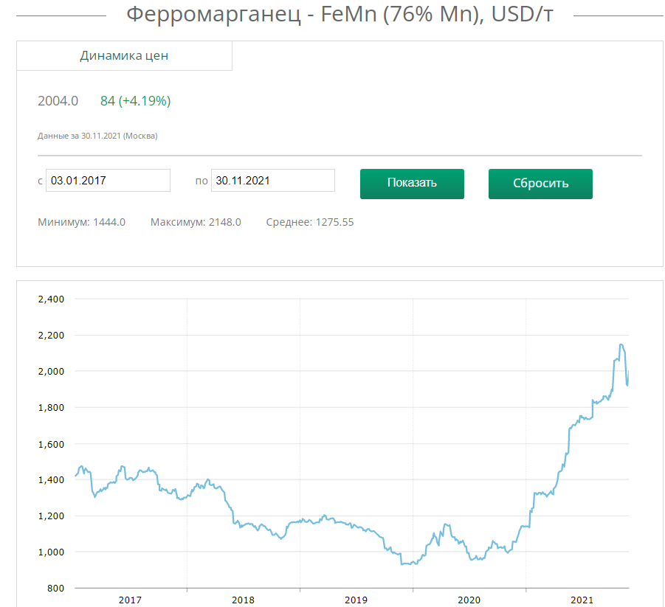
Task: Click the Среднее: 1275.55 statistic
Action: click(x=309, y=222)
